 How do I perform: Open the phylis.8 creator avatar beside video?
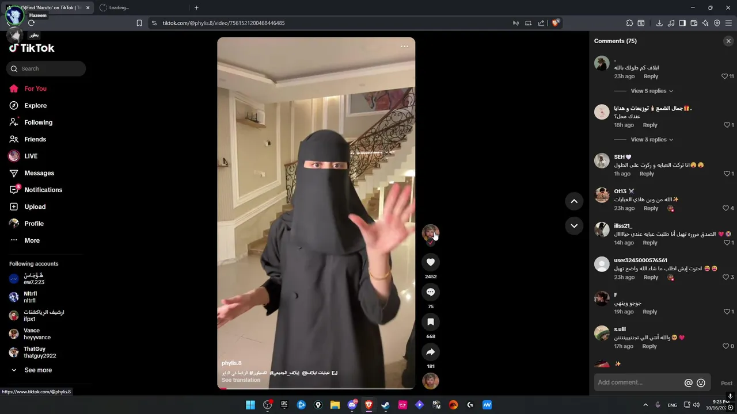pyautogui.click(x=430, y=232)
